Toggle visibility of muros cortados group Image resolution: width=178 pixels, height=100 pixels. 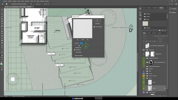(x=144, y=92)
